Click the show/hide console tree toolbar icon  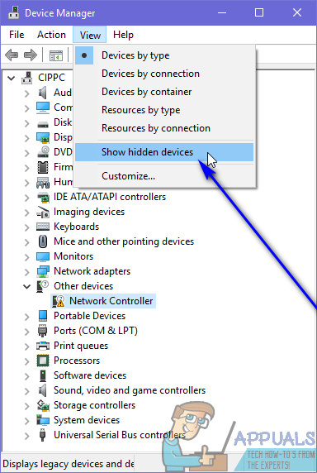click(x=56, y=55)
